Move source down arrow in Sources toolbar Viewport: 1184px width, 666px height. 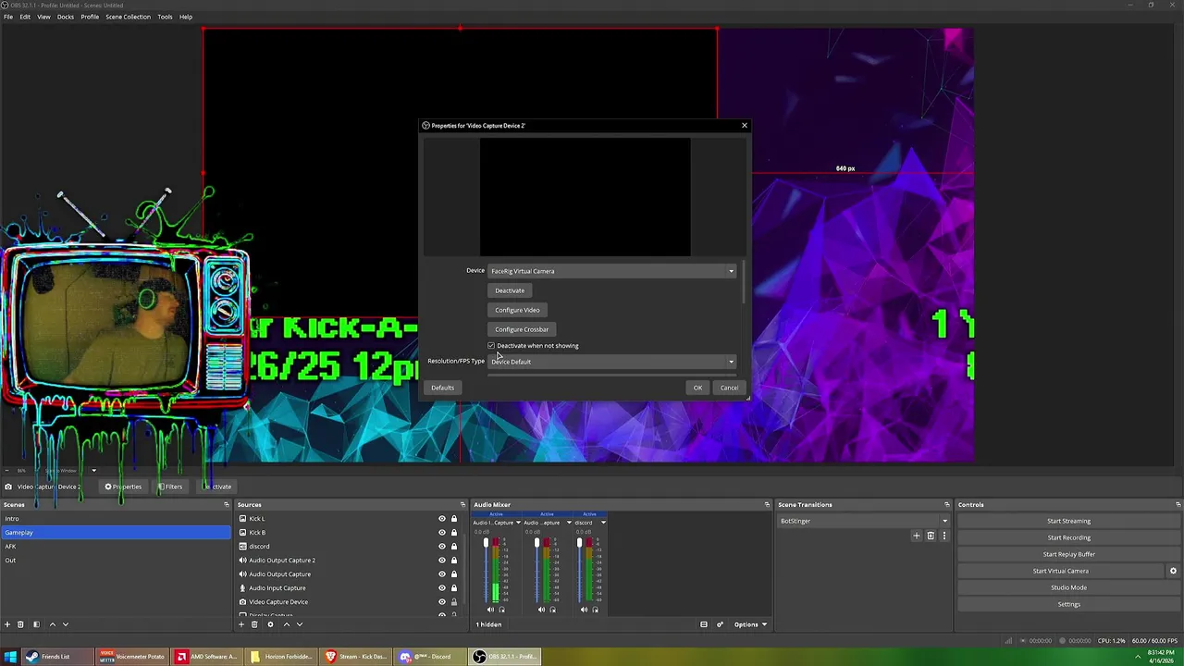click(x=299, y=624)
